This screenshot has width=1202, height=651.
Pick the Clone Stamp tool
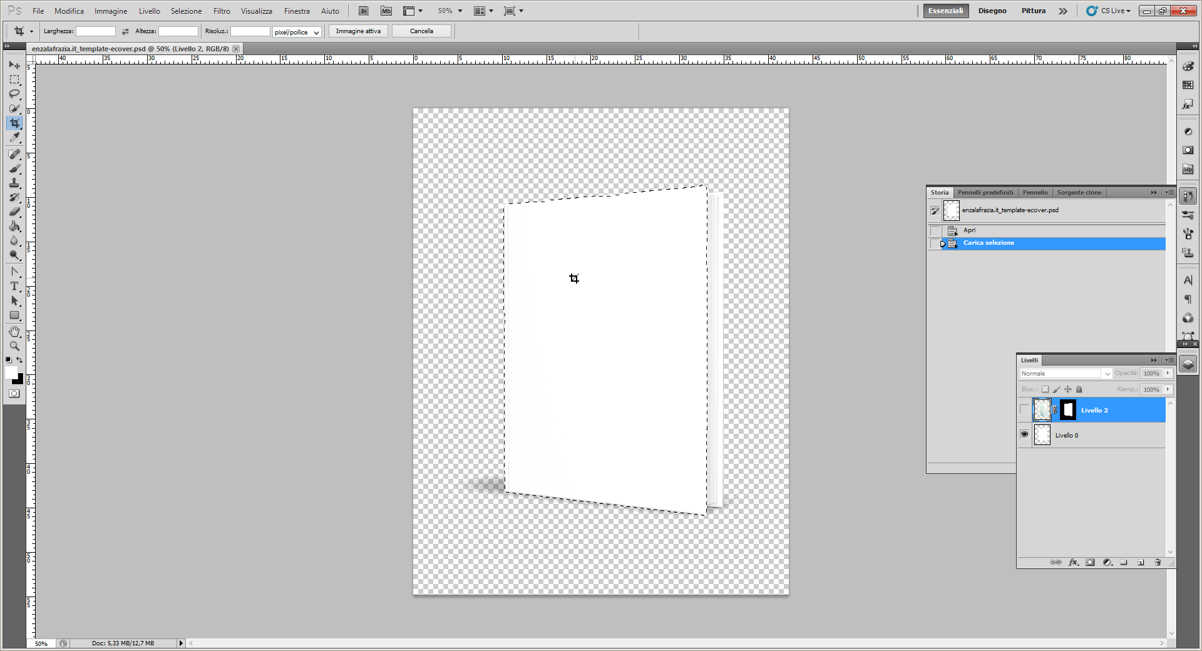click(x=14, y=183)
